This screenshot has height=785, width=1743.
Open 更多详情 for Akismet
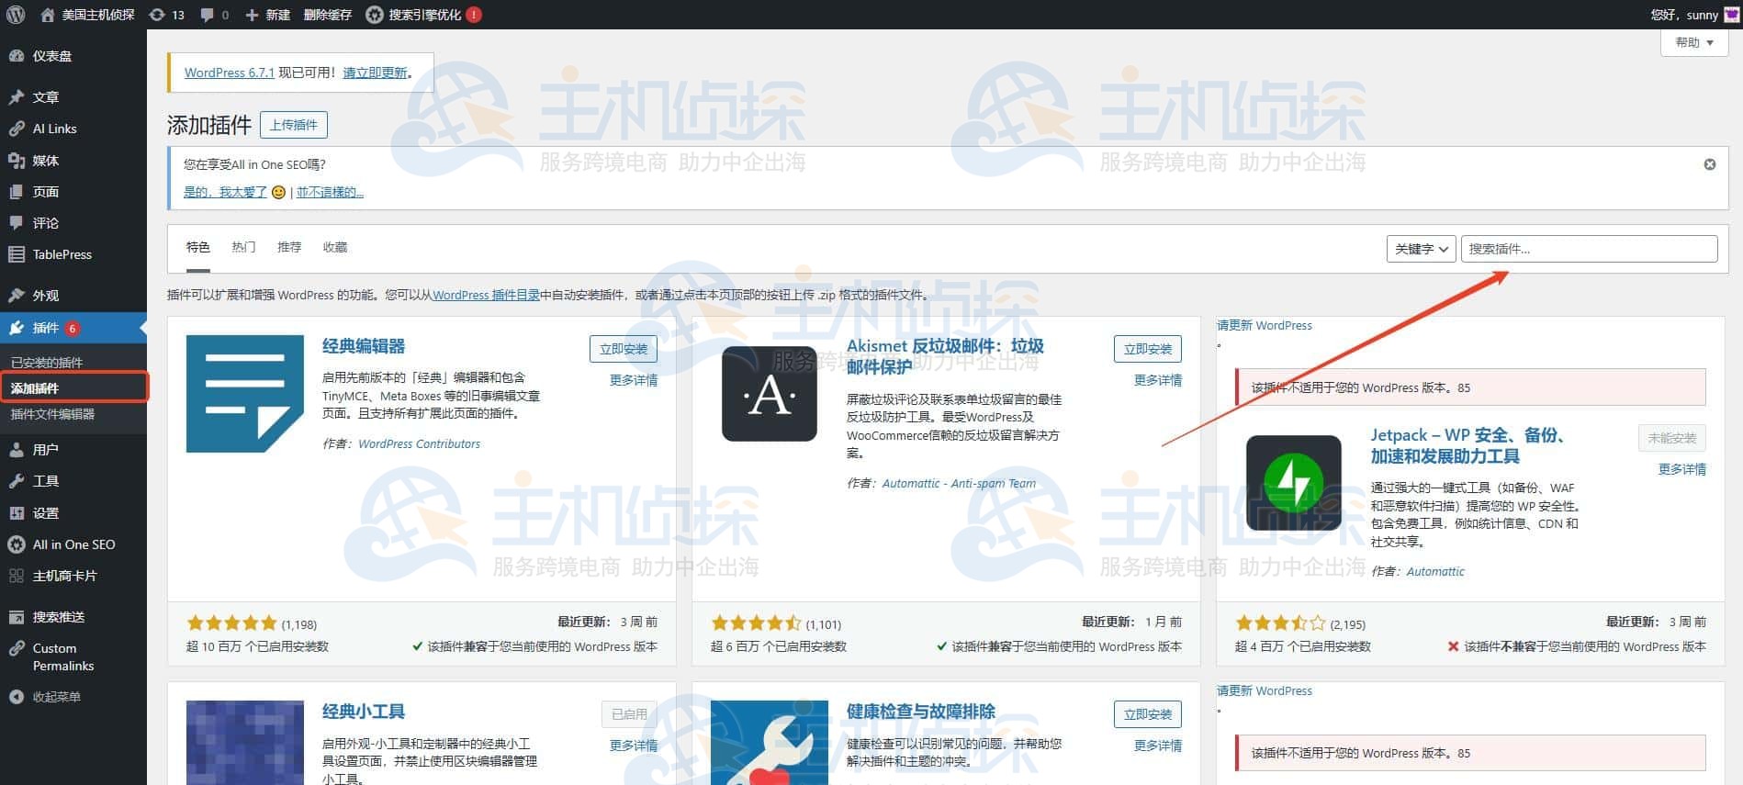pyautogui.click(x=1158, y=380)
